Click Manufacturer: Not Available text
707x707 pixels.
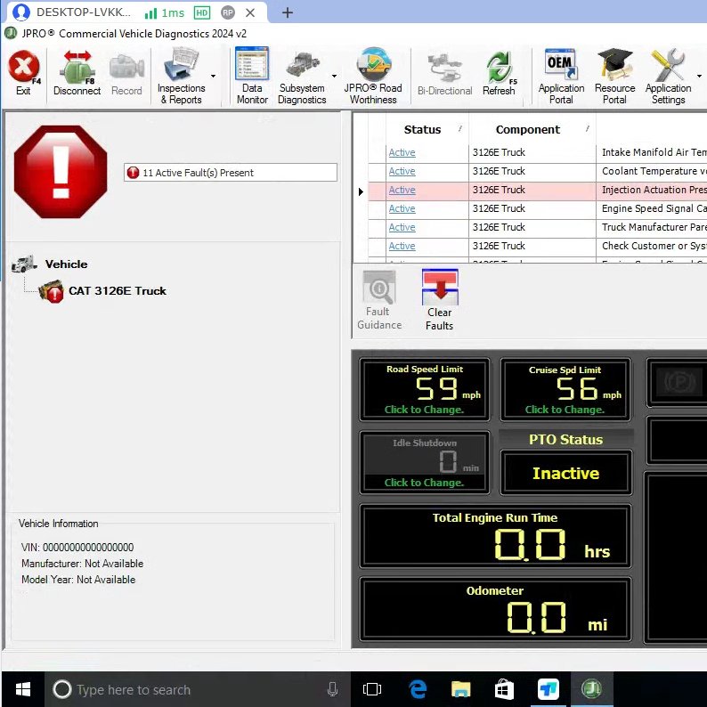pyautogui.click(x=83, y=564)
